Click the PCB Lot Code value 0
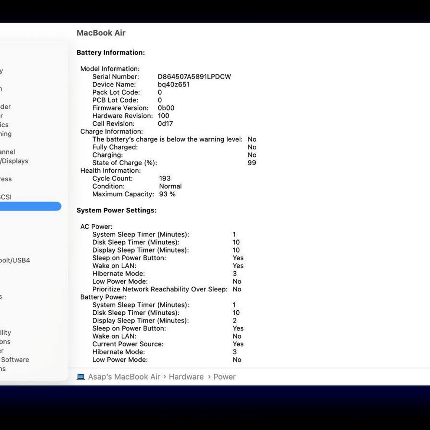This screenshot has width=430, height=430. pyautogui.click(x=160, y=100)
